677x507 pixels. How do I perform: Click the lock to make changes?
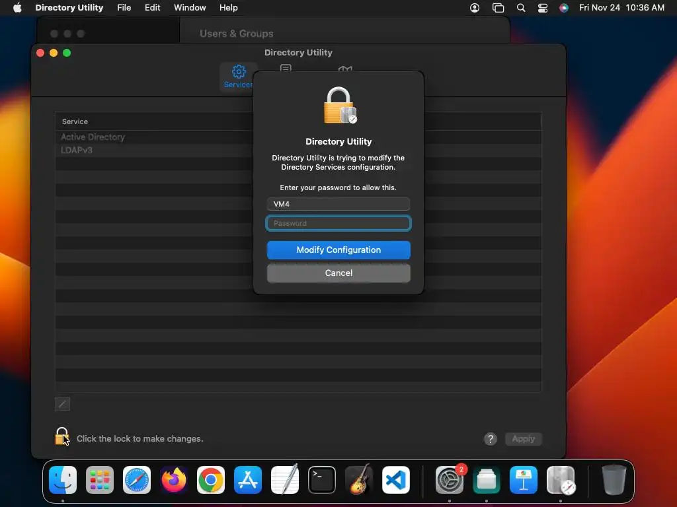62,436
